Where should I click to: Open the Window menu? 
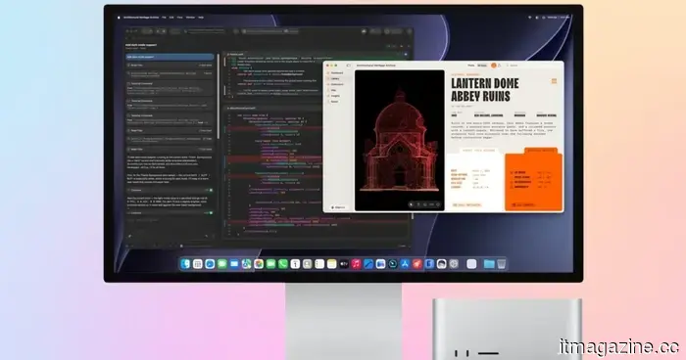[x=190, y=18]
